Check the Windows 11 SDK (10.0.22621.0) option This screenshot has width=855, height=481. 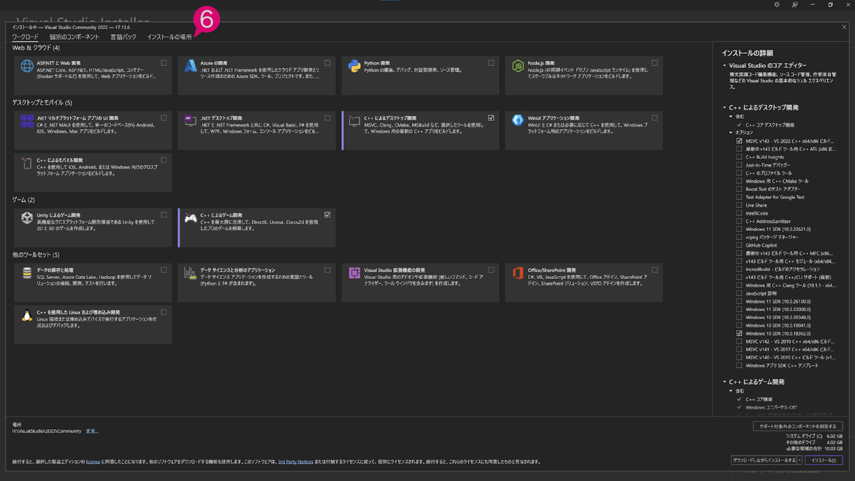pos(739,229)
